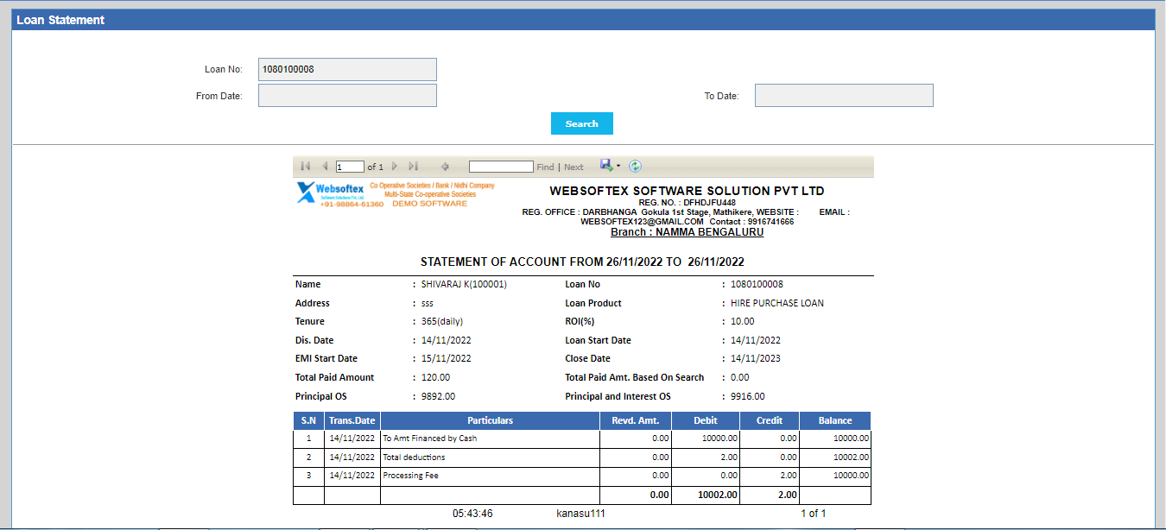Click the '1 of 1' footer page count
Viewport: 1166px width, 530px height.
click(814, 514)
